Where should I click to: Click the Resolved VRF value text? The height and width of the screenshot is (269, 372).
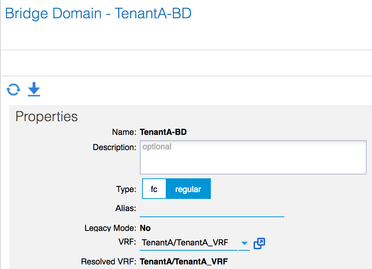tap(184, 262)
